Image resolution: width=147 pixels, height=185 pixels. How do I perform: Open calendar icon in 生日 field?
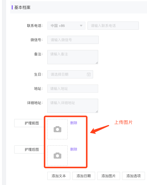click(x=89, y=74)
